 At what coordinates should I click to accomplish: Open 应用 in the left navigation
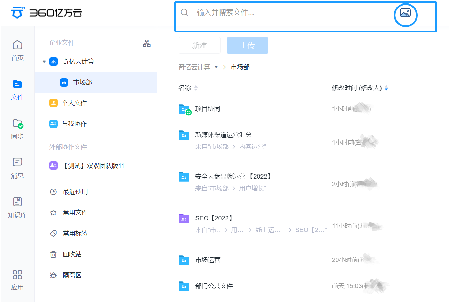point(17,280)
